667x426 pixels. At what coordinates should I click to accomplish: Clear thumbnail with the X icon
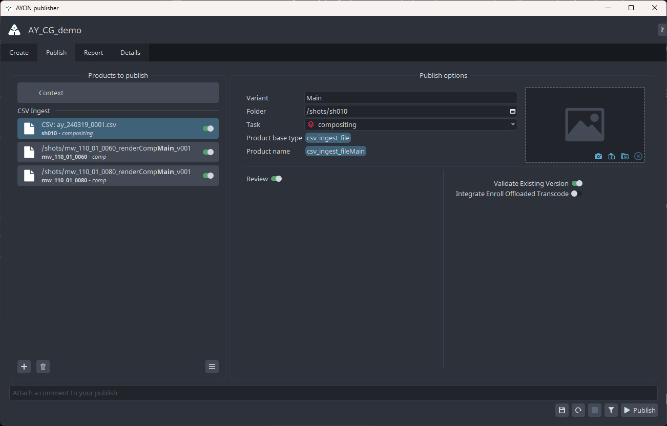[638, 156]
